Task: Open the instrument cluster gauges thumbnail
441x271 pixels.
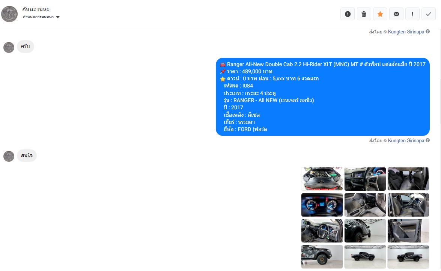Action: coord(322,205)
